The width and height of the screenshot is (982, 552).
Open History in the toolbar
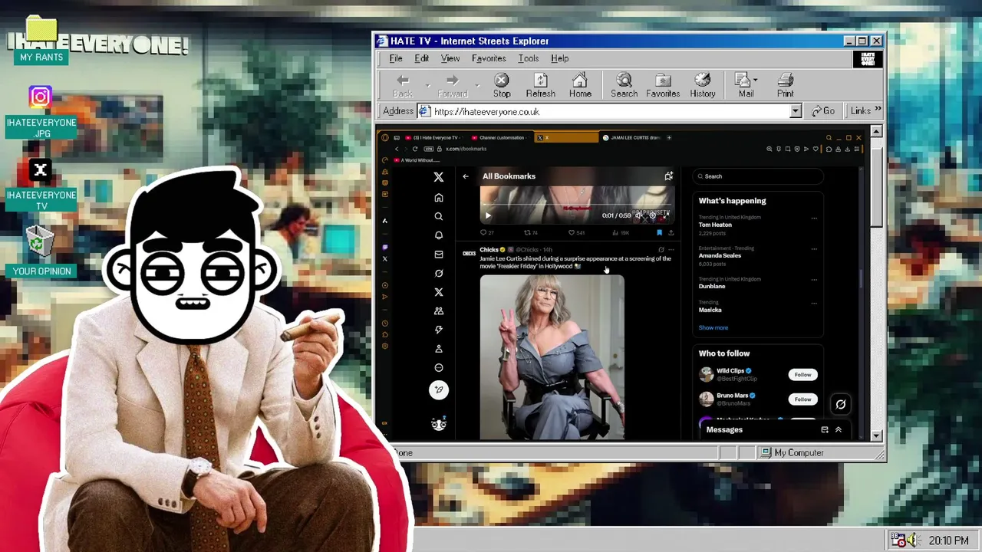click(702, 86)
